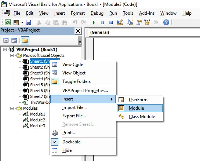
Task: Open the Format menu
Action: click(x=78, y=13)
